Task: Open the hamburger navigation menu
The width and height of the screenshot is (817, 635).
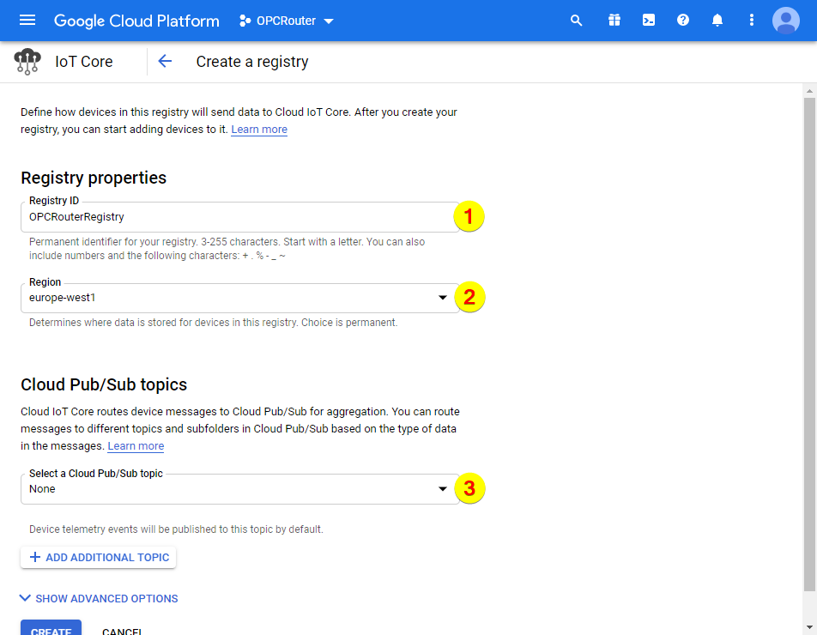Action: 27,21
